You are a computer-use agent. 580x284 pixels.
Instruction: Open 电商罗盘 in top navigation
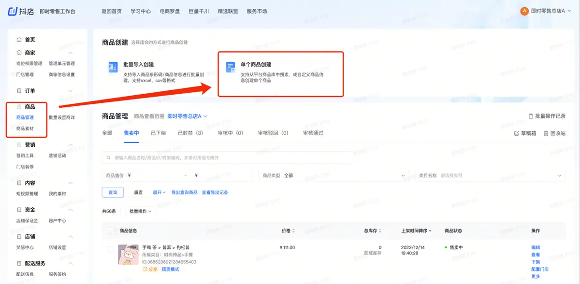click(x=170, y=11)
